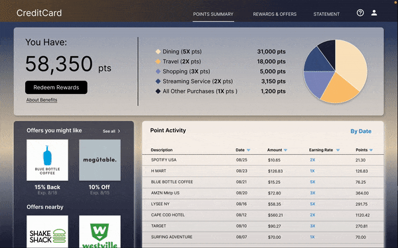Select the Blue Bottle Coffee offer card
Viewport: 398px width, 248px height.
click(48, 160)
